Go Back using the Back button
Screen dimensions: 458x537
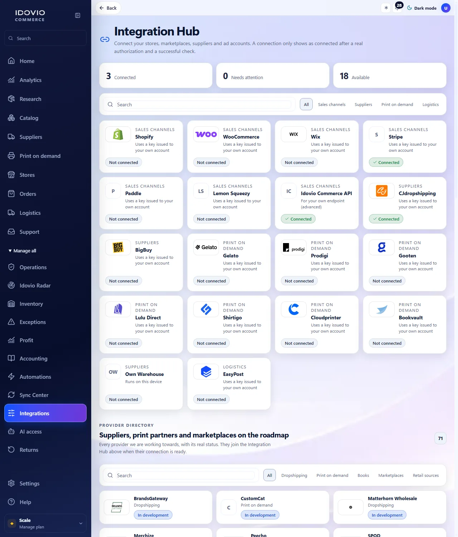[108, 8]
